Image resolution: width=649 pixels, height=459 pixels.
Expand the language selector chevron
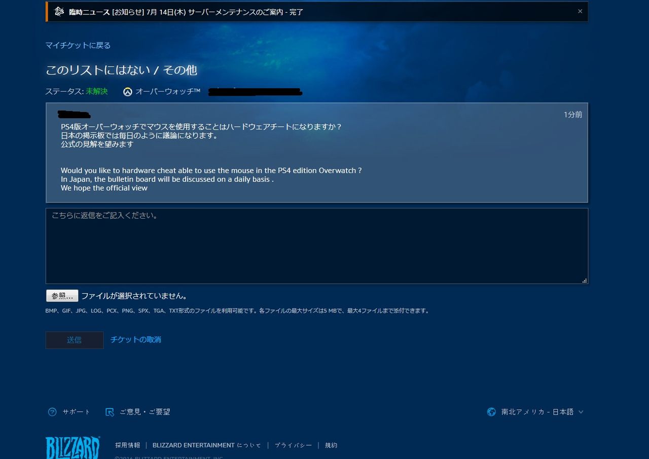(581, 412)
